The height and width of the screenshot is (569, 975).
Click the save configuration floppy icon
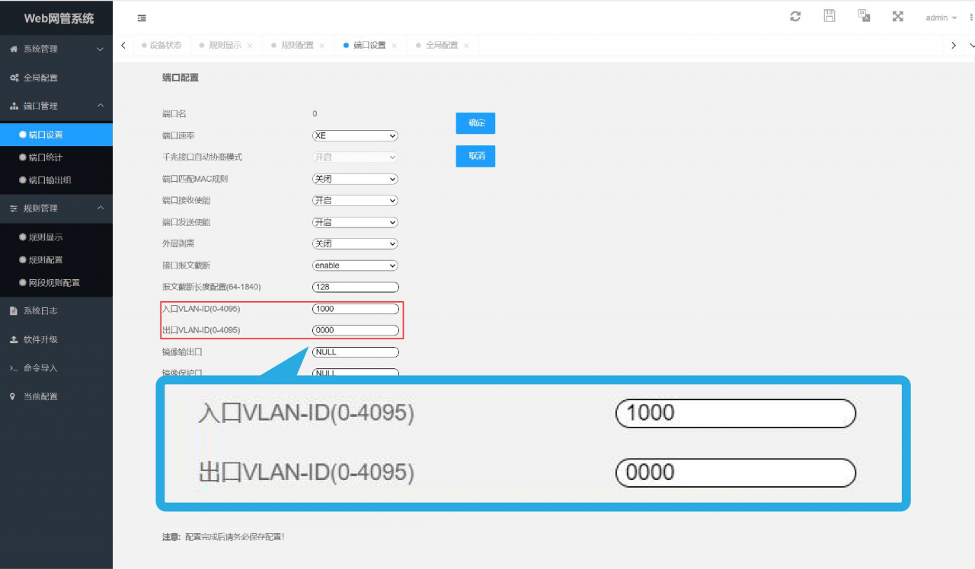[830, 16]
